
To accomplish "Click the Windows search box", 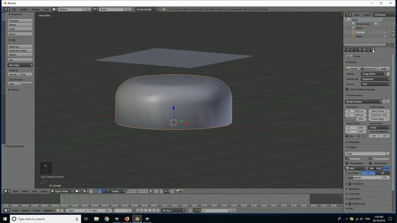I will click(x=45, y=219).
